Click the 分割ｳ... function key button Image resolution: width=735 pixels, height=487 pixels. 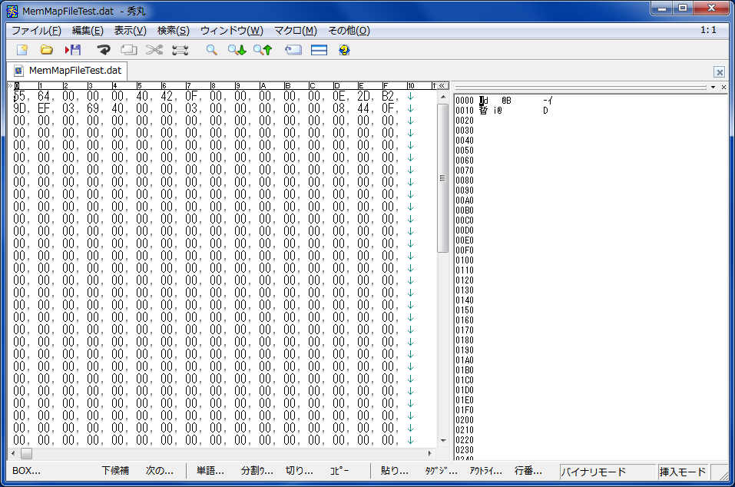[257, 471]
